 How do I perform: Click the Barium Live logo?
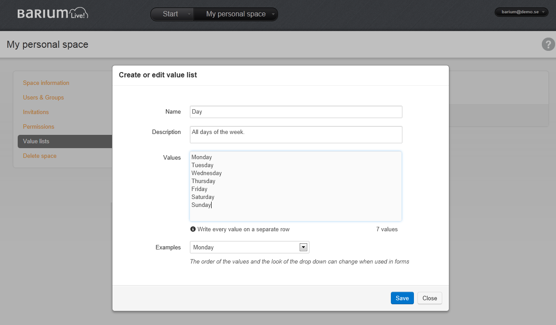pyautogui.click(x=53, y=14)
